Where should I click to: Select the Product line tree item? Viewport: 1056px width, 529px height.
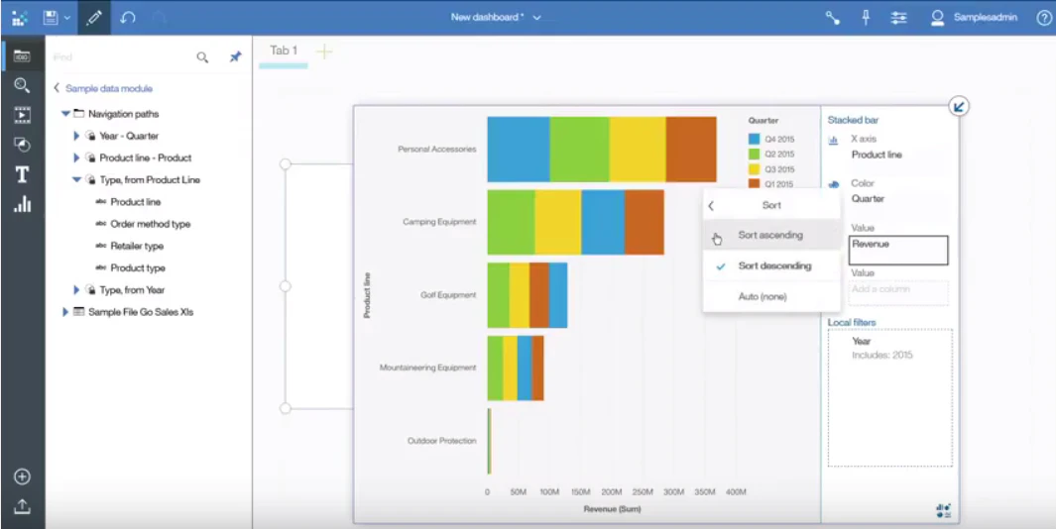click(136, 202)
